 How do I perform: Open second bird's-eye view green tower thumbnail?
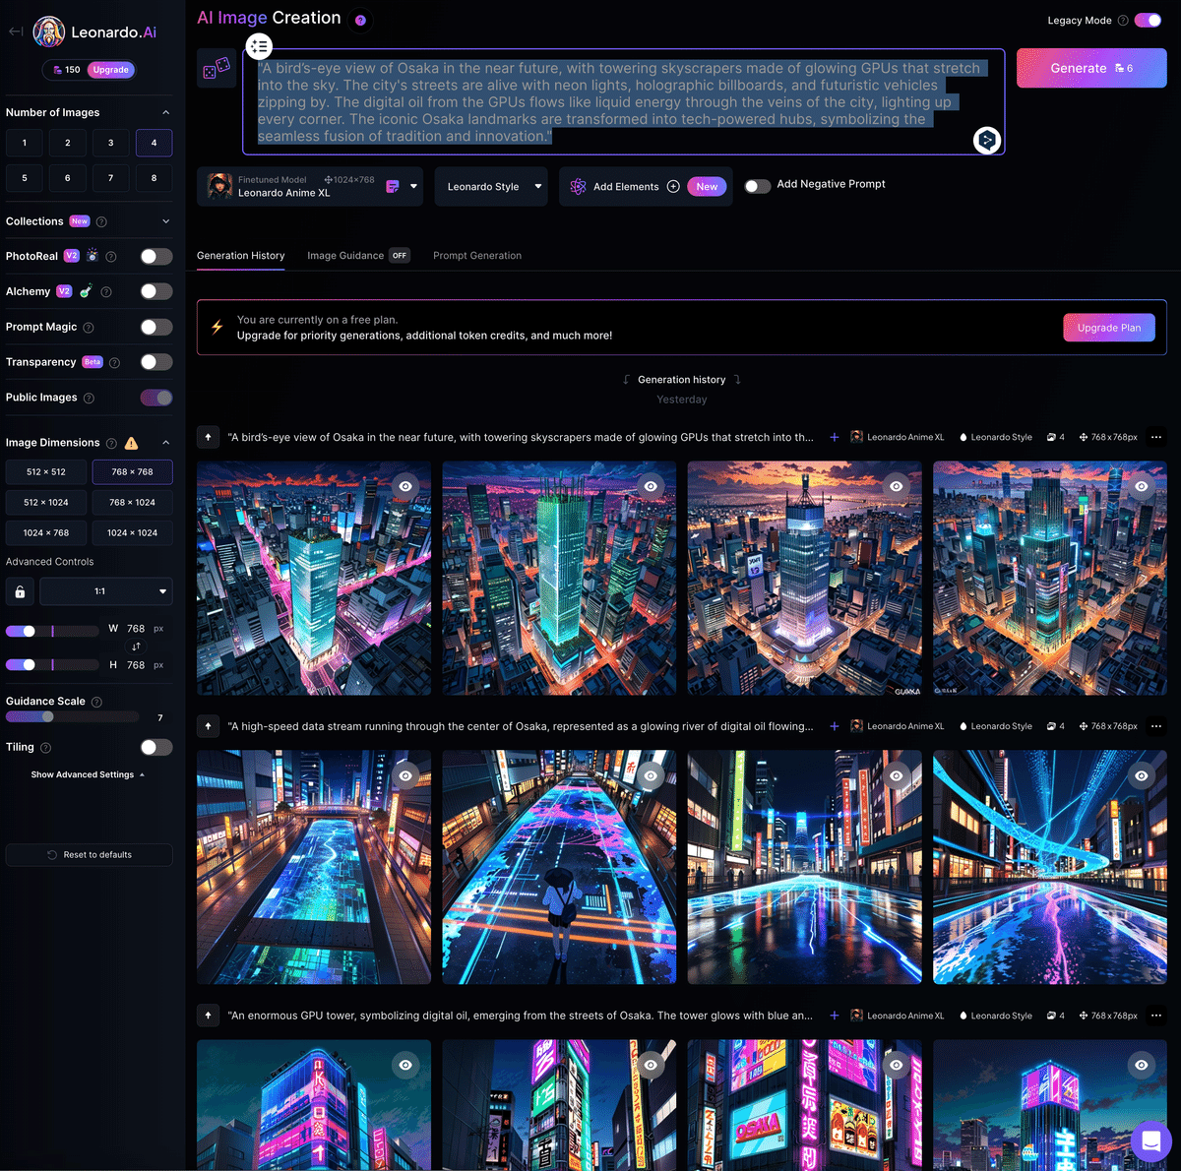[559, 579]
